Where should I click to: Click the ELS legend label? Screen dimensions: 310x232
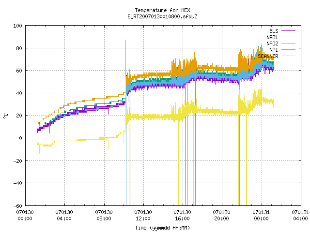pos(274,31)
